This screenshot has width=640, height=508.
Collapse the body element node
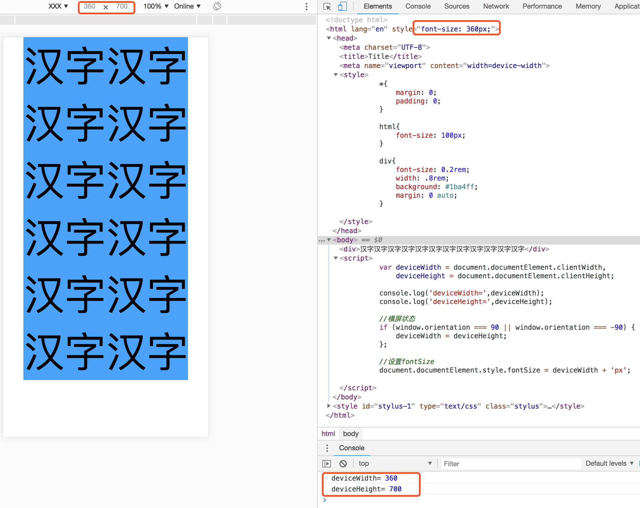tap(329, 240)
